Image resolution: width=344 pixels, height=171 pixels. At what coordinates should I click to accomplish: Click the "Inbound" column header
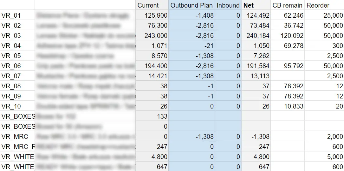[228, 5]
